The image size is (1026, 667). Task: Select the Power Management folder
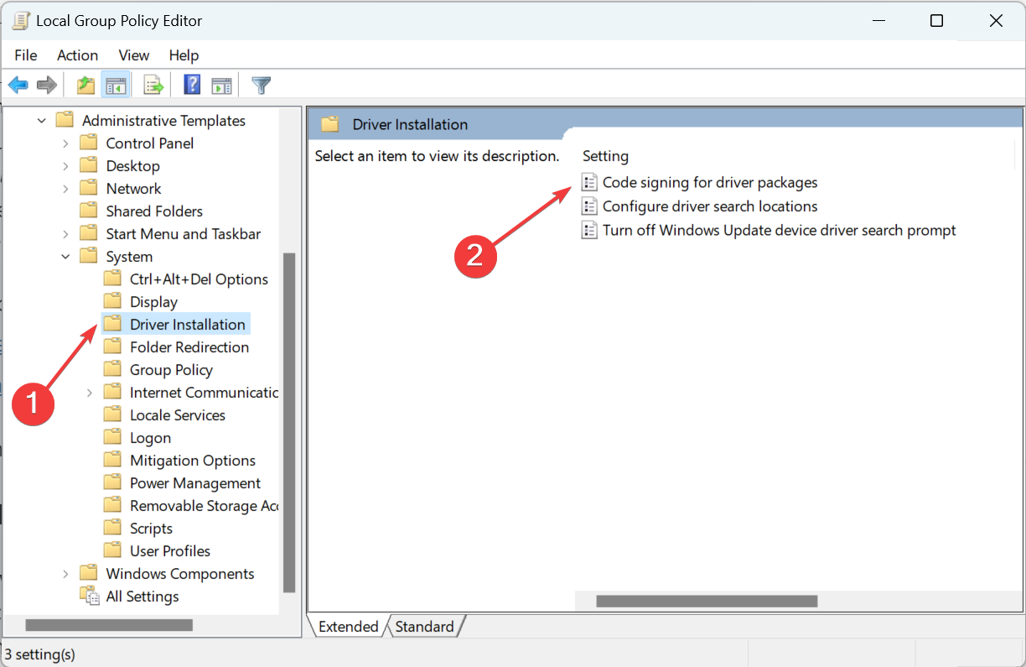(195, 482)
